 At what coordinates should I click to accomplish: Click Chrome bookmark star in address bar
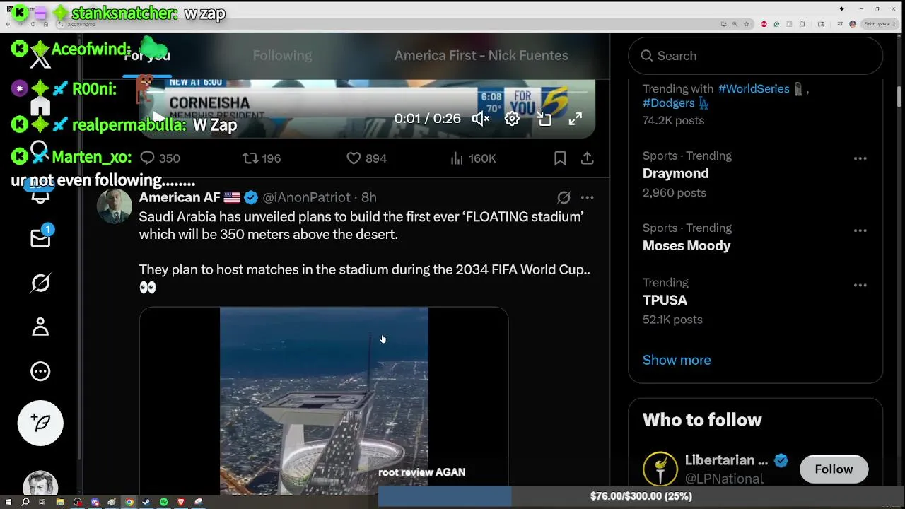747,24
